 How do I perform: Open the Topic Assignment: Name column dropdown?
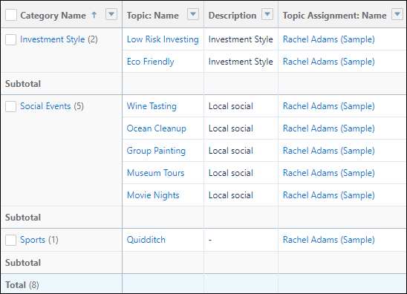397,14
